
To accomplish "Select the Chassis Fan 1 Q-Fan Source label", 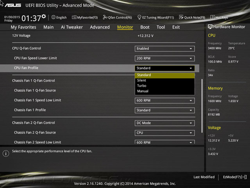I will (35, 90).
